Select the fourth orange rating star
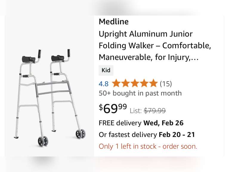Screen dimensions: 229x172 click(x=144, y=83)
